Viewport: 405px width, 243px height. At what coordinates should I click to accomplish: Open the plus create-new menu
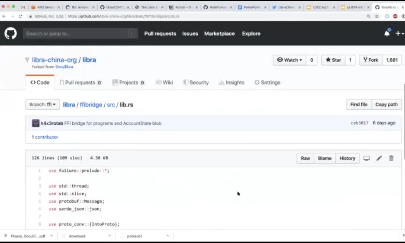point(399,33)
